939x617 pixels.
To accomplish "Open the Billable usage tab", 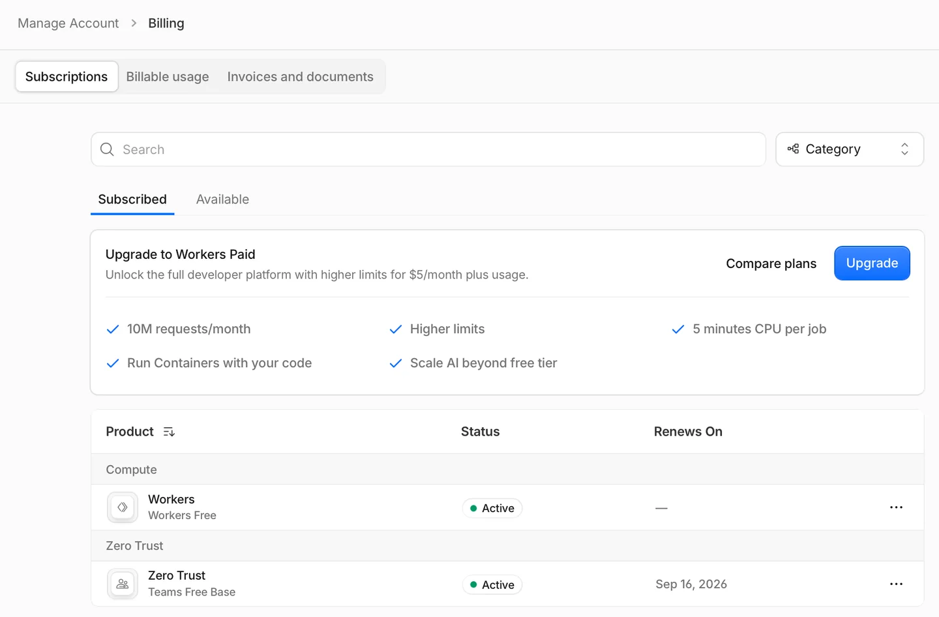I will (x=168, y=76).
